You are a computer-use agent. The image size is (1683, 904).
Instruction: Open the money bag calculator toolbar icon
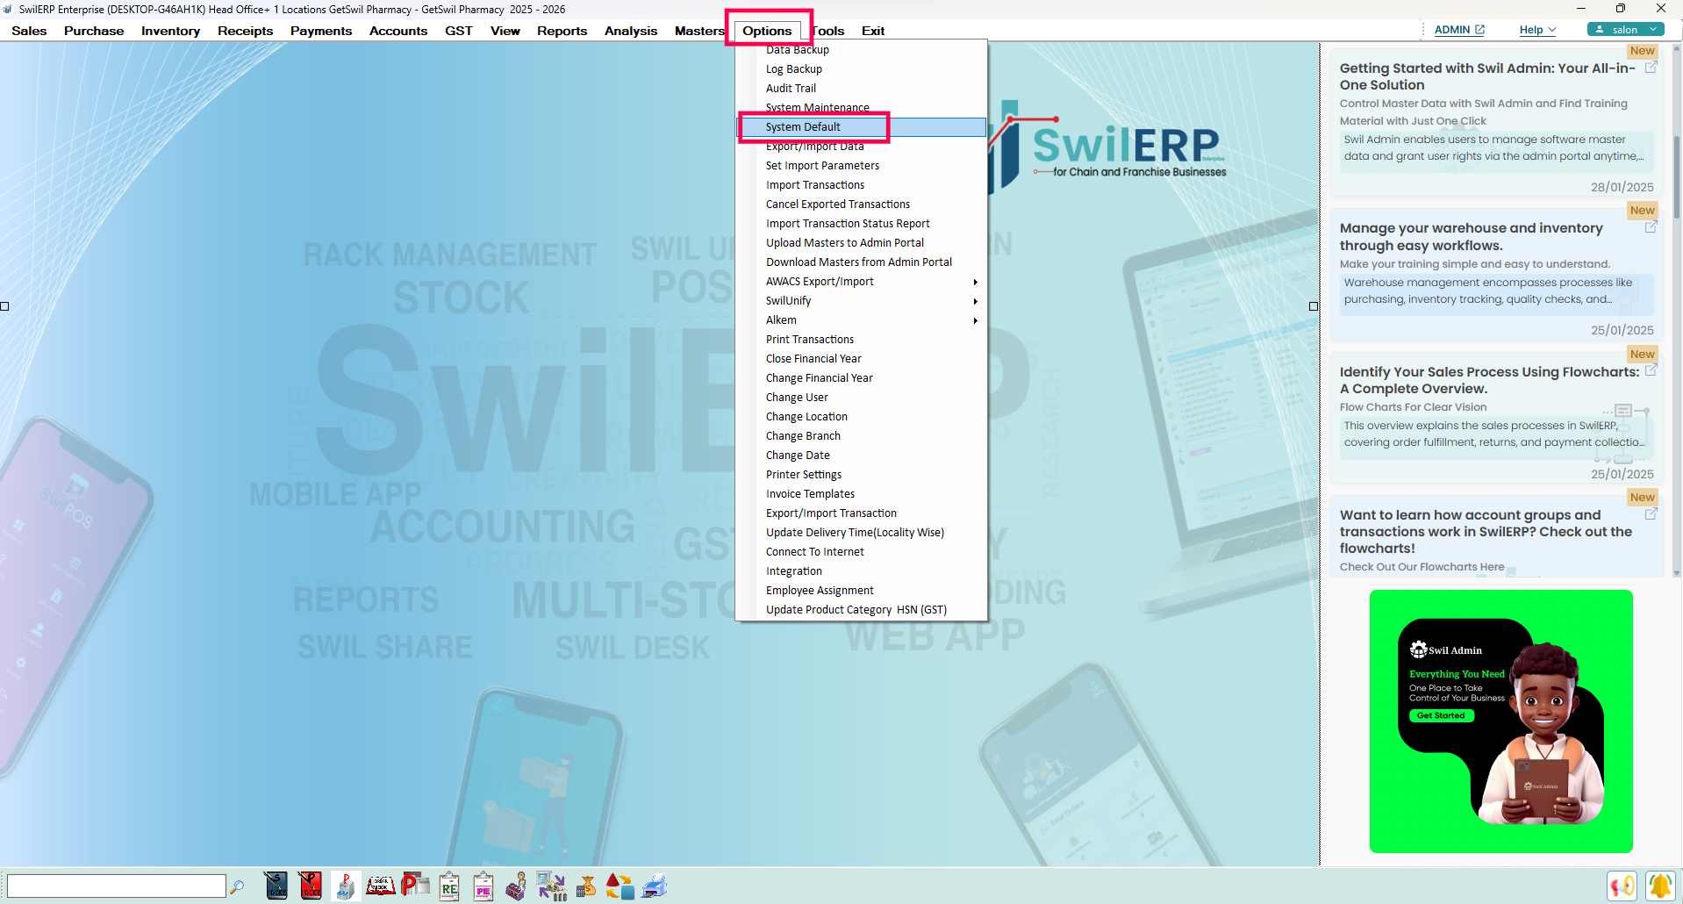point(585,886)
